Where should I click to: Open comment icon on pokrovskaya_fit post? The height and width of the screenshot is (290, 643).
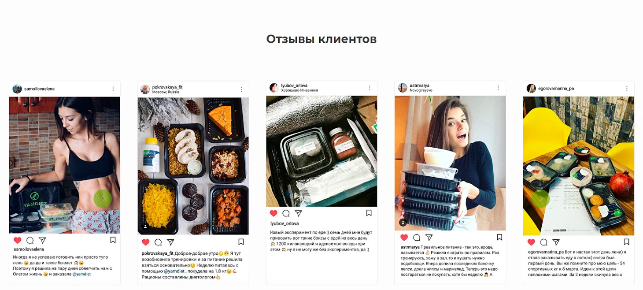click(158, 242)
